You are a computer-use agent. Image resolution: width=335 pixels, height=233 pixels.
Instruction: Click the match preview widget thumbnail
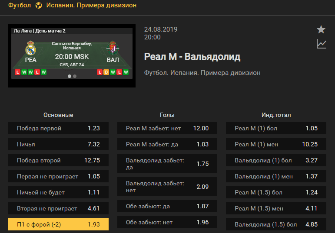click(72, 56)
